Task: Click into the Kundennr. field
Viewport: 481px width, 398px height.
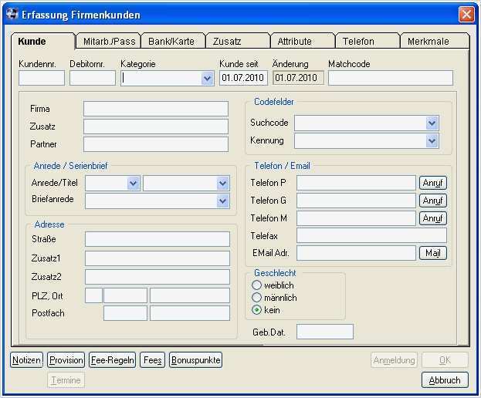Action: point(42,78)
